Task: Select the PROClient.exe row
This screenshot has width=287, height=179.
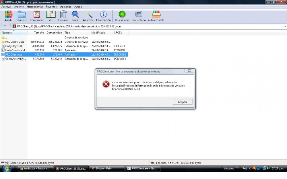Action: [x=64, y=54]
